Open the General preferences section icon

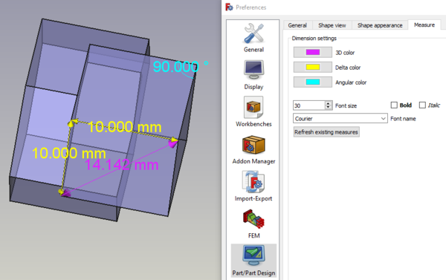(x=253, y=33)
